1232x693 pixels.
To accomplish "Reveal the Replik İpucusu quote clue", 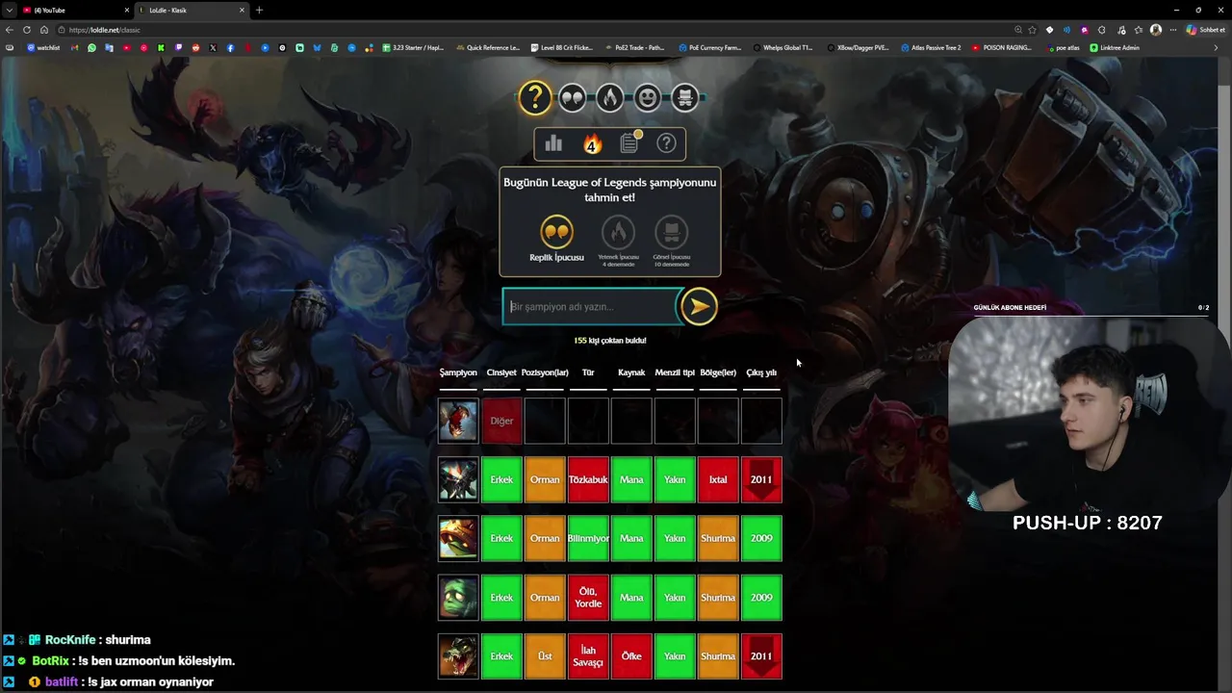I will pos(556,239).
